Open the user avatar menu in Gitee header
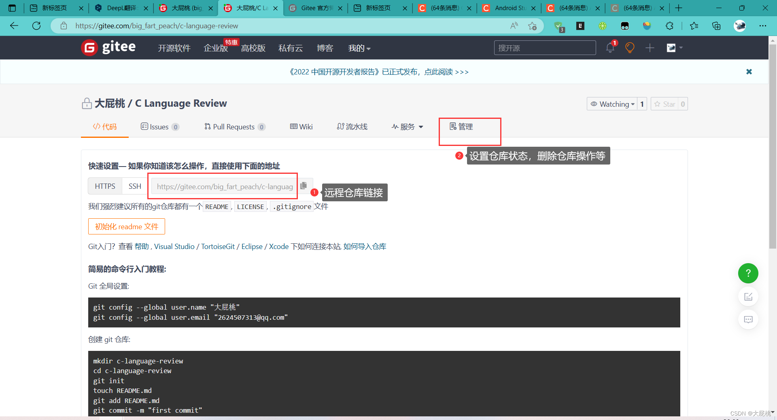 pyautogui.click(x=674, y=48)
